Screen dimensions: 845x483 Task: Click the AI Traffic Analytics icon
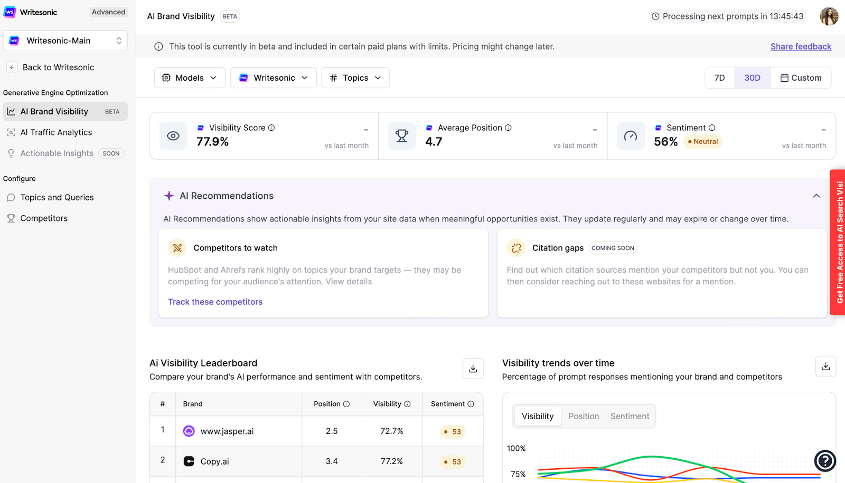coord(11,132)
